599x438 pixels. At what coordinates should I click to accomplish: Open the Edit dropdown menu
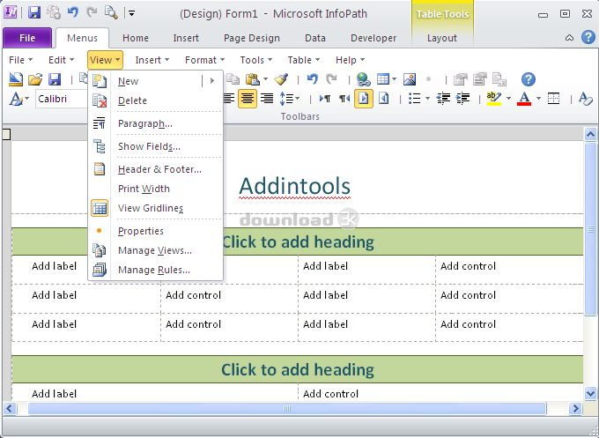point(61,60)
